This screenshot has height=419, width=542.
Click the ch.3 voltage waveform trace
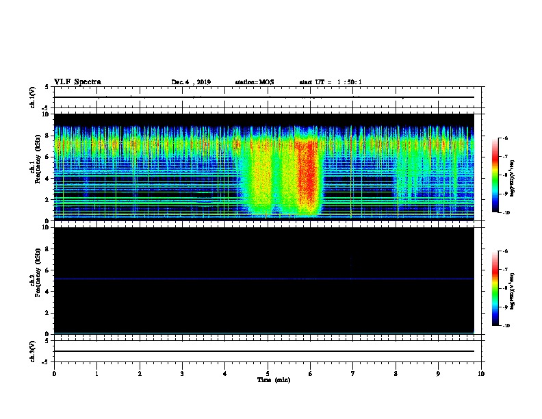(x=263, y=351)
